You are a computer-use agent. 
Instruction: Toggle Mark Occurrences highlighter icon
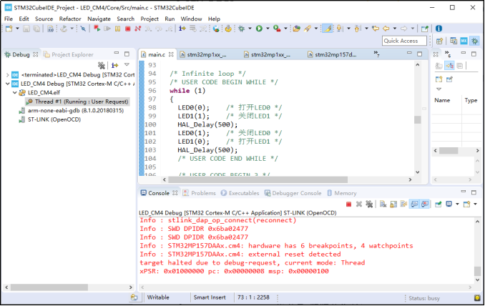click(327, 29)
